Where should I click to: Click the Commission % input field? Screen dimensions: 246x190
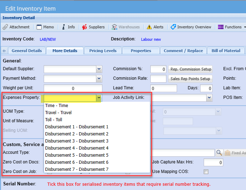click(158, 69)
